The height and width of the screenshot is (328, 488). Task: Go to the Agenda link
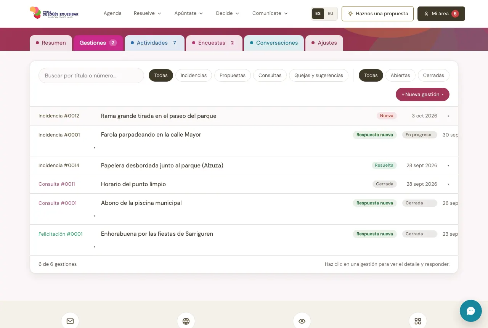[x=112, y=13]
